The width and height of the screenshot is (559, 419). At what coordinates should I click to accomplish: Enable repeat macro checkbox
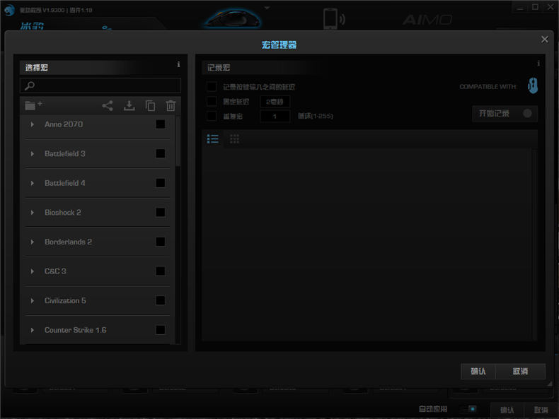point(212,116)
